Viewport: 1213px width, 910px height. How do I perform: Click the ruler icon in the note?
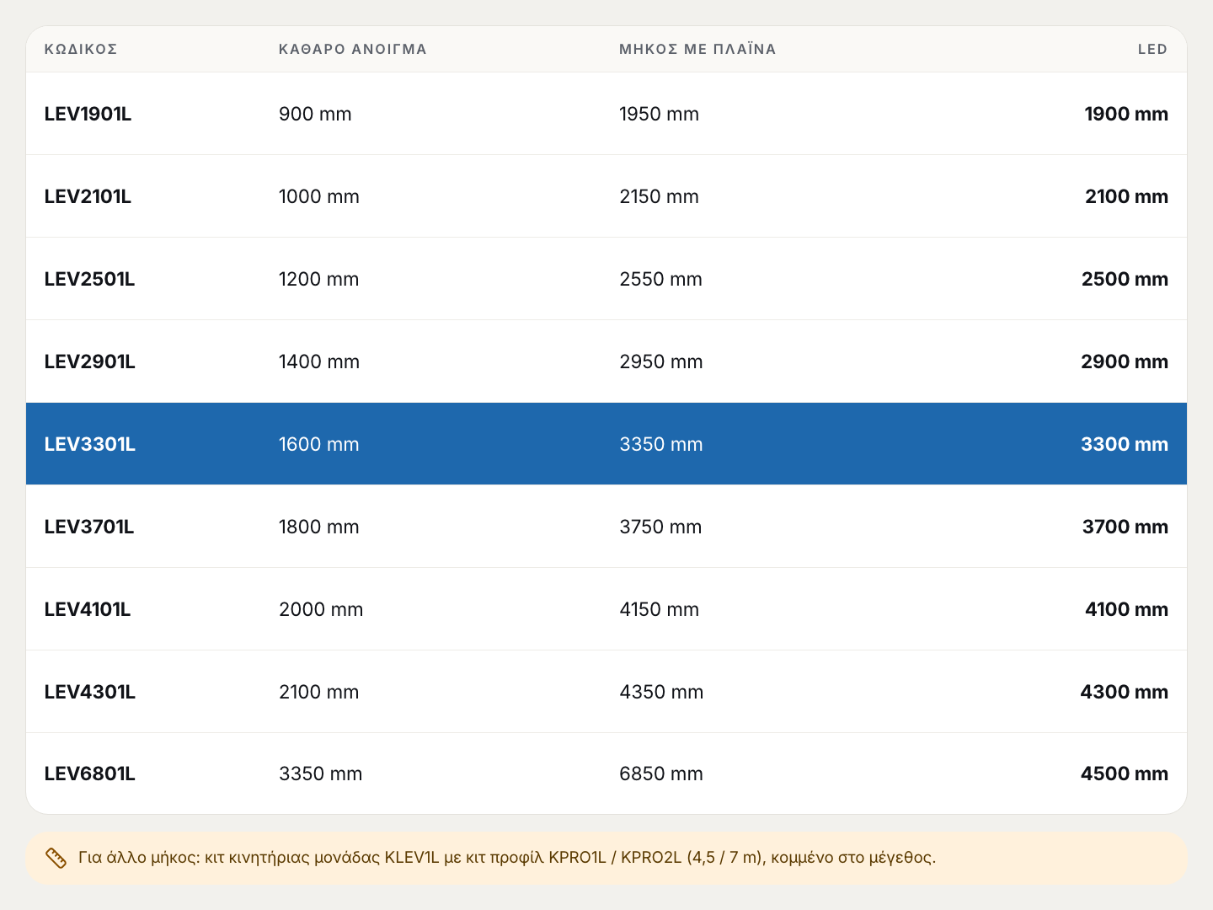click(56, 858)
